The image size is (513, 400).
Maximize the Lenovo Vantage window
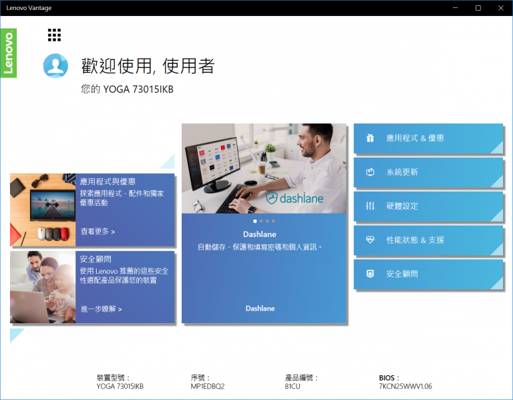478,8
